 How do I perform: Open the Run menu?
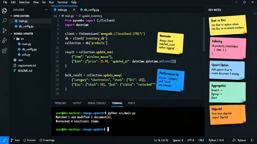(x=51, y=2)
